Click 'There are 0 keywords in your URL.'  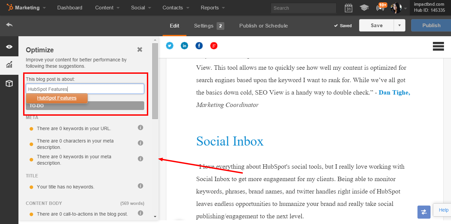74,128
